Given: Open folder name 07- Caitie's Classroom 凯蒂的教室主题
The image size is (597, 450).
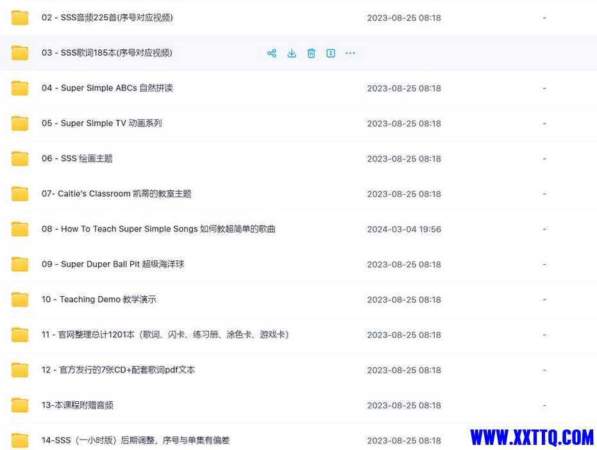Looking at the screenshot, I should [117, 194].
